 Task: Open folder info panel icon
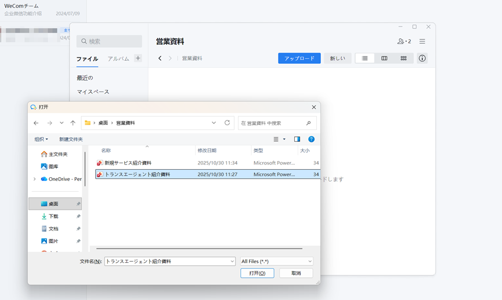pos(422,58)
